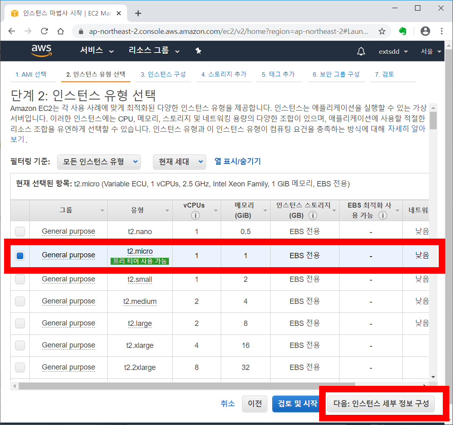Open the 자세히 알아보기 link

pyautogui.click(x=406, y=129)
